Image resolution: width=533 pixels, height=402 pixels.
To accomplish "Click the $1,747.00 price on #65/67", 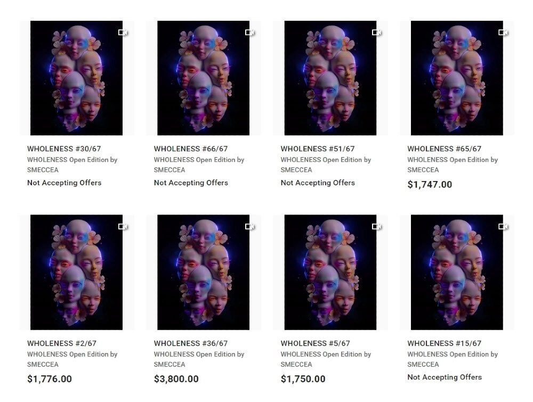I will pyautogui.click(x=430, y=185).
